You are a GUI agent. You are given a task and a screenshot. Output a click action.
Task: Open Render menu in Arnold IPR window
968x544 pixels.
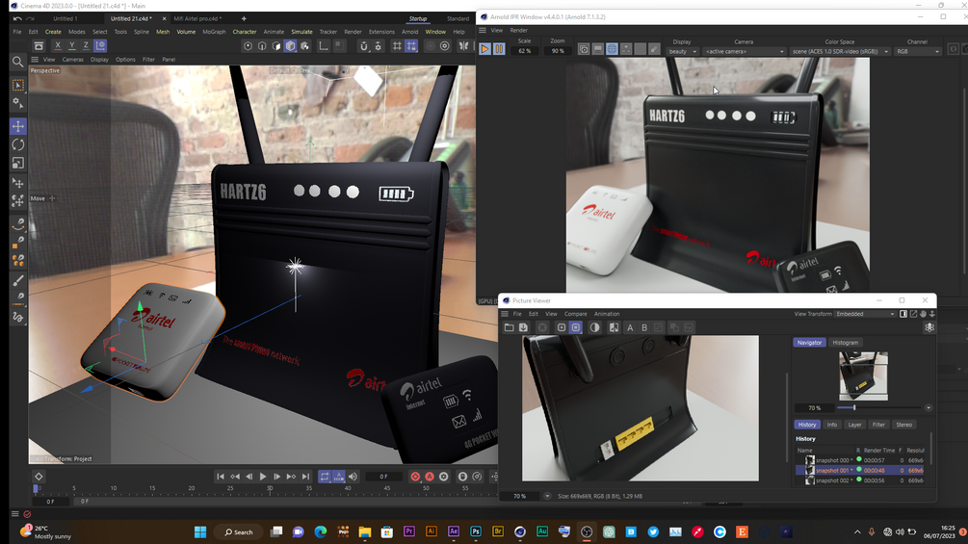pos(518,30)
